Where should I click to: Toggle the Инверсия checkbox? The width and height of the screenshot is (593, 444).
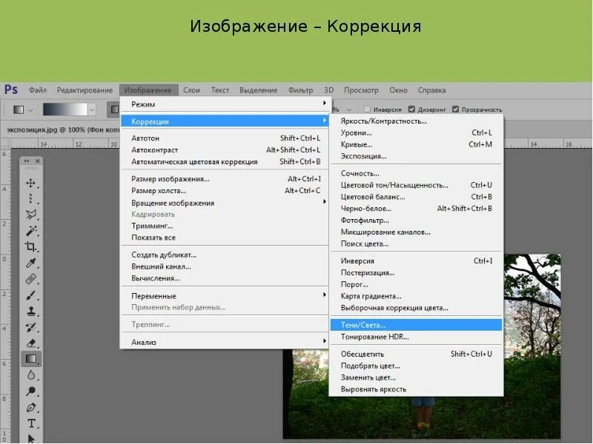coord(367,109)
